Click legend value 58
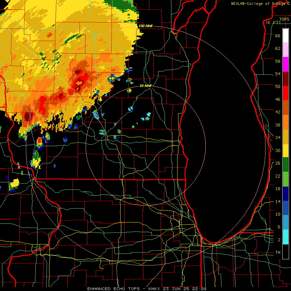 click(278, 61)
